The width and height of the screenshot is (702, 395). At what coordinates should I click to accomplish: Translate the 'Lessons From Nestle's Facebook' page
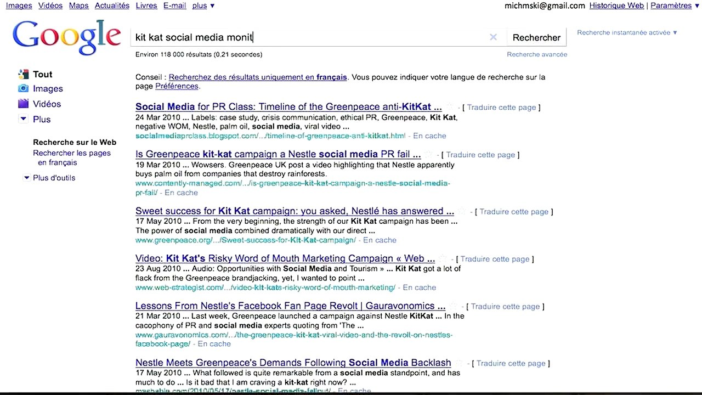pyautogui.click(x=505, y=307)
